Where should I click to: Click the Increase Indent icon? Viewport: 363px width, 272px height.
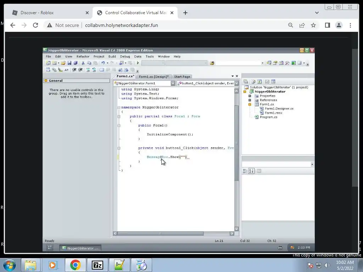[80, 70]
